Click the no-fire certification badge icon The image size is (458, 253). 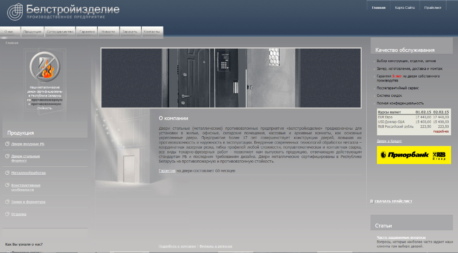[45, 67]
